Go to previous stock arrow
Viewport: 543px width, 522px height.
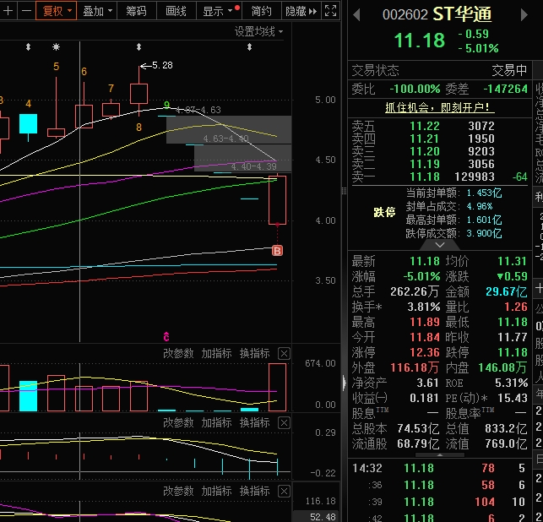tap(356, 15)
